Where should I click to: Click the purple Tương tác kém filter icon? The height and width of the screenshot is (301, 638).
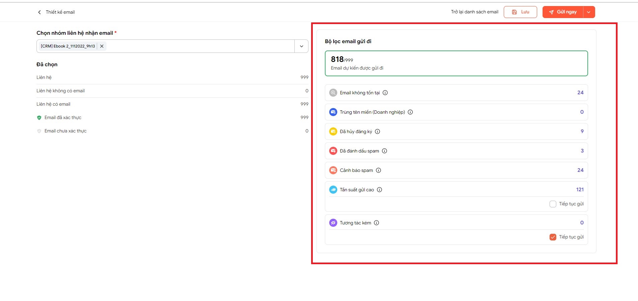pos(333,223)
